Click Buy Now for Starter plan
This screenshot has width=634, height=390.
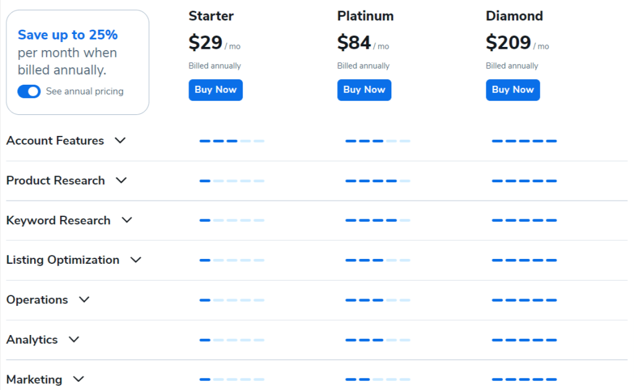(215, 90)
